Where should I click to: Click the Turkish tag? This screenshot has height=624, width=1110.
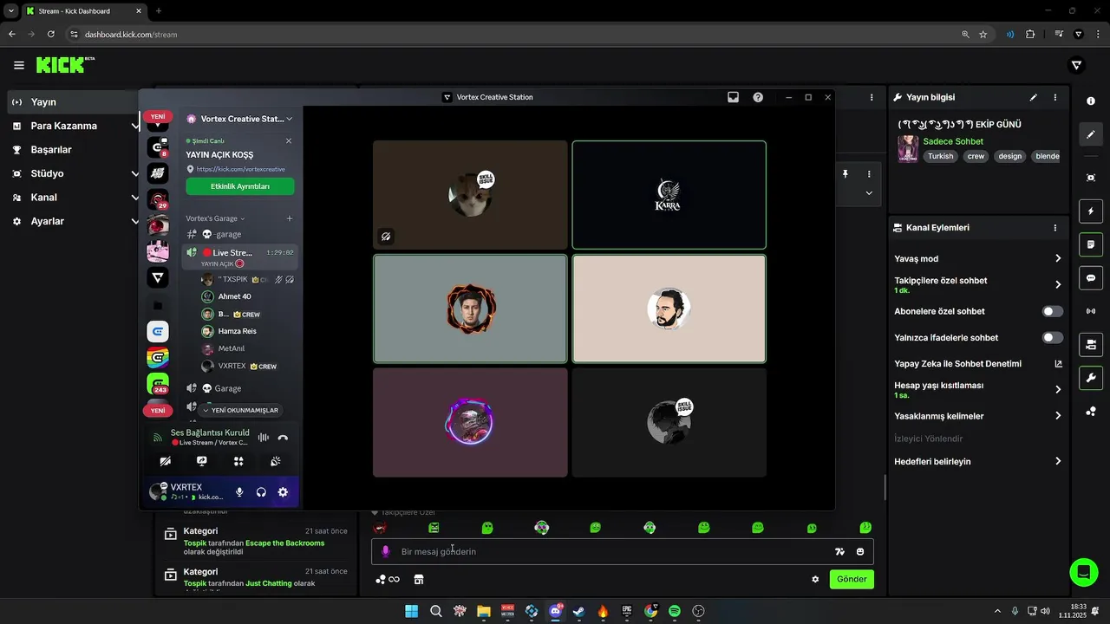pos(940,157)
